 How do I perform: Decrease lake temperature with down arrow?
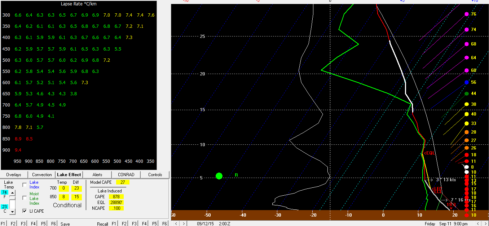point(12,212)
